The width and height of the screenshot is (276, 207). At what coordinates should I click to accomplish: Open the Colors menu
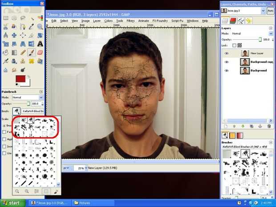pos(108,21)
